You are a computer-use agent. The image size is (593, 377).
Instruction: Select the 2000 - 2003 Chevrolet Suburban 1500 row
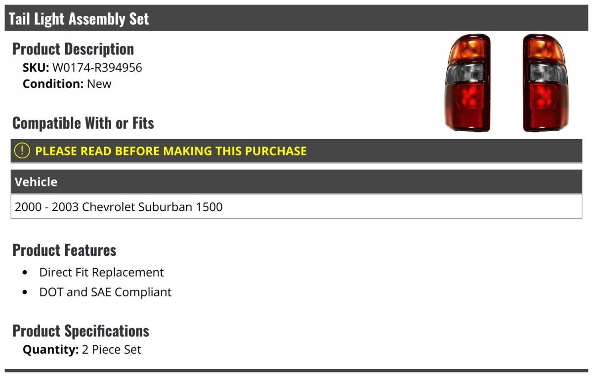pos(296,206)
